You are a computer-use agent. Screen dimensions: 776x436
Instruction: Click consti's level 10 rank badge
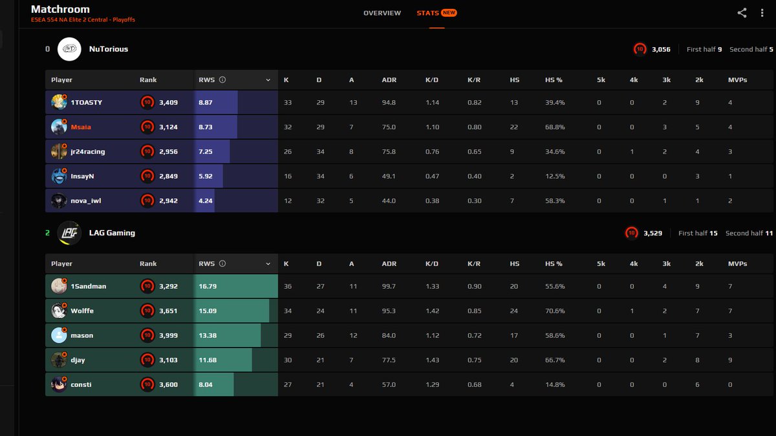tap(147, 384)
